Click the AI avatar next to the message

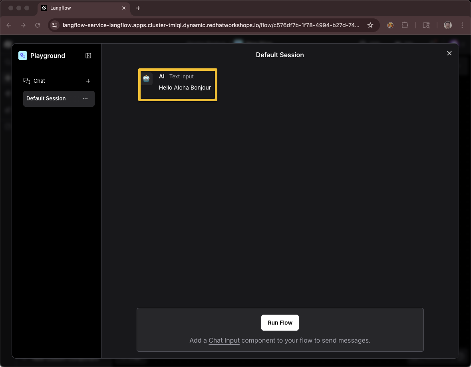click(x=146, y=78)
